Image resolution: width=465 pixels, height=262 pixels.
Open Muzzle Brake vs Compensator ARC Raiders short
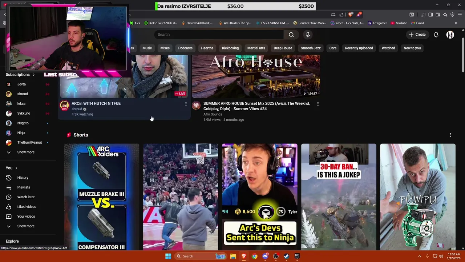pyautogui.click(x=101, y=197)
